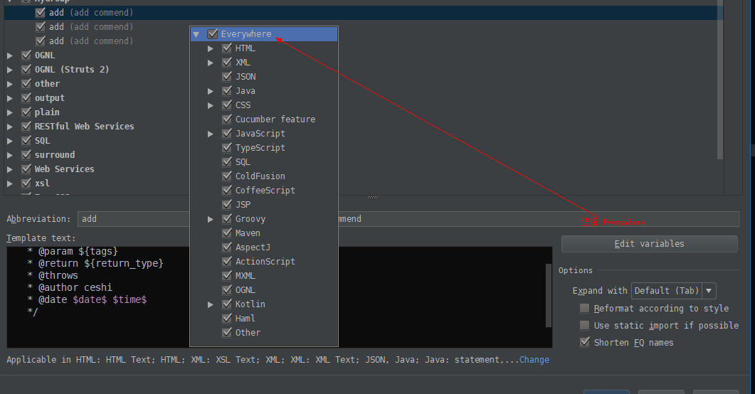Toggle the JSON context checkbox
This screenshot has height=394, width=755.
tap(227, 77)
